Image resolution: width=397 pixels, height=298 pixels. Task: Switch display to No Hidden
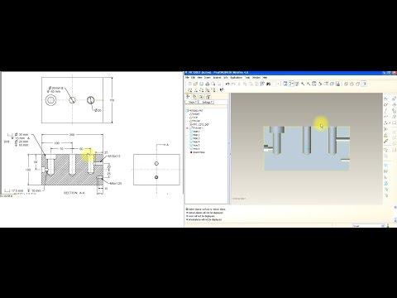357,84
